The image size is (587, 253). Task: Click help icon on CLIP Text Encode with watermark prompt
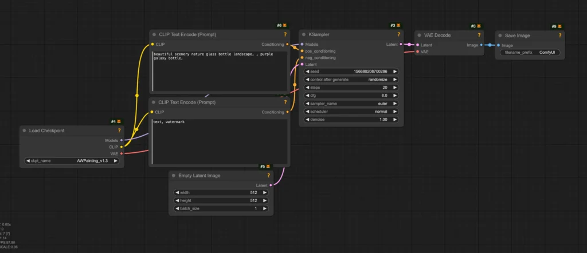point(285,102)
